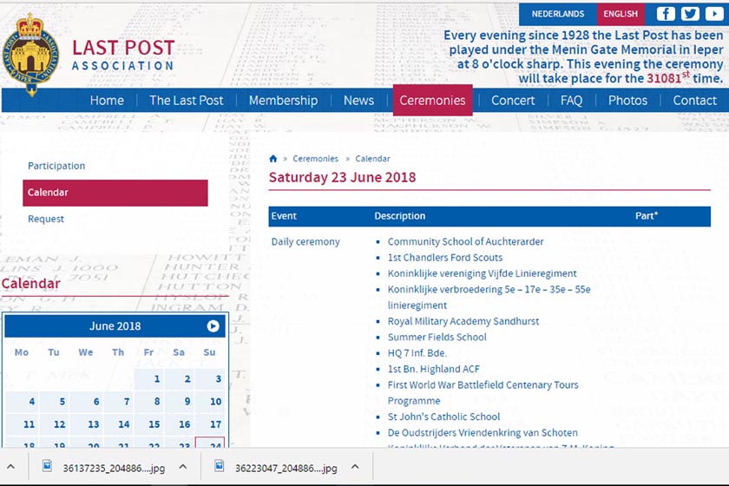Image resolution: width=729 pixels, height=486 pixels.
Task: Select June 2 in the calendar
Action: [180, 379]
